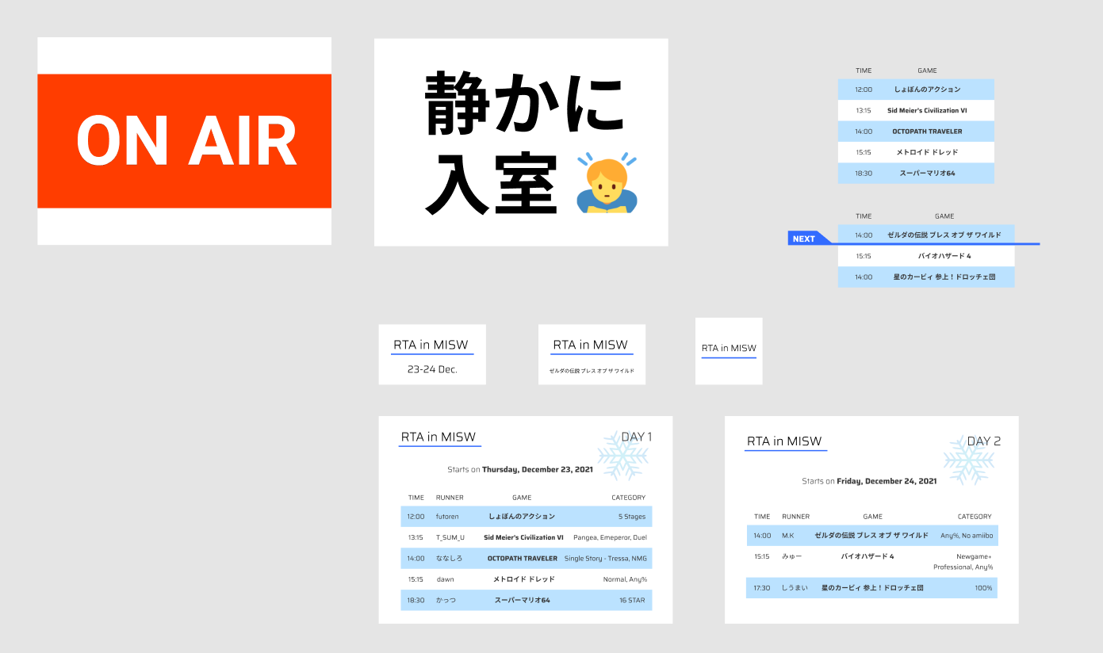The height and width of the screenshot is (653, 1103).
Task: Click バイオハザード 4 in the compact NEXT schedule
Action: point(944,256)
